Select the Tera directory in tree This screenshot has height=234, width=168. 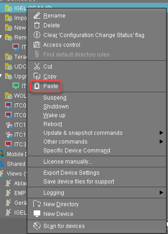point(16,57)
